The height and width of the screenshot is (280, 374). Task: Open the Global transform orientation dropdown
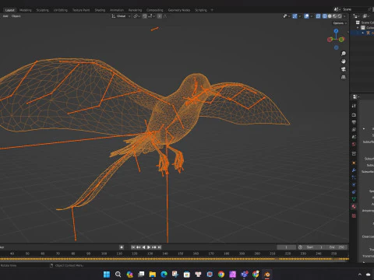[121, 16]
